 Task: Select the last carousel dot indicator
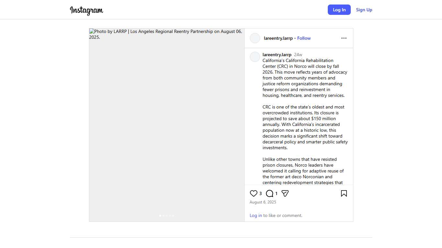pos(173,215)
